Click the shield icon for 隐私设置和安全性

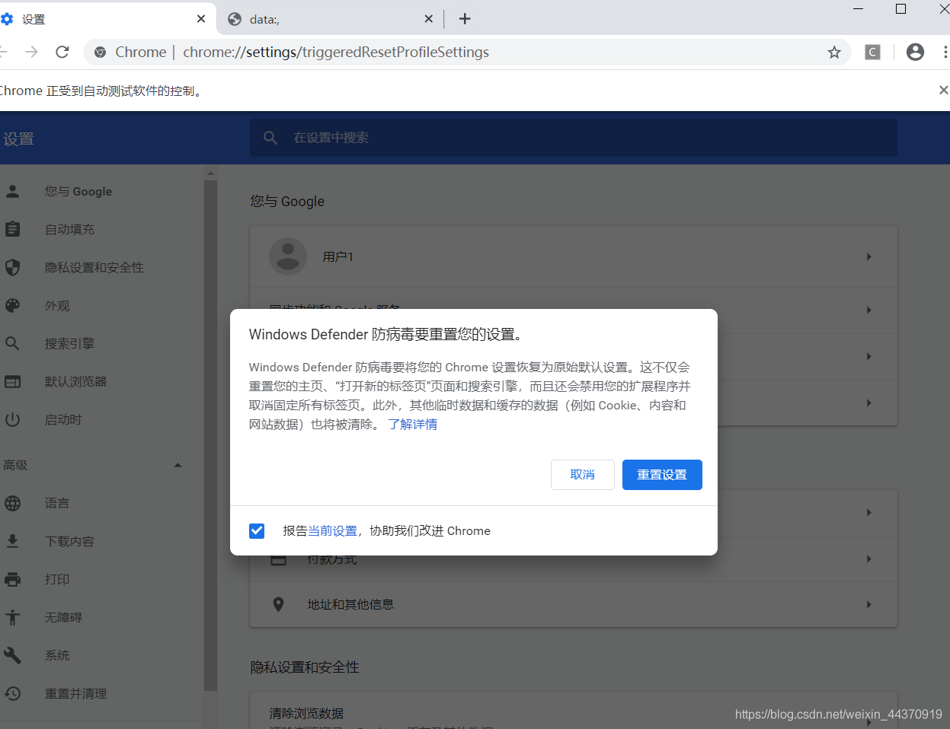point(13,267)
